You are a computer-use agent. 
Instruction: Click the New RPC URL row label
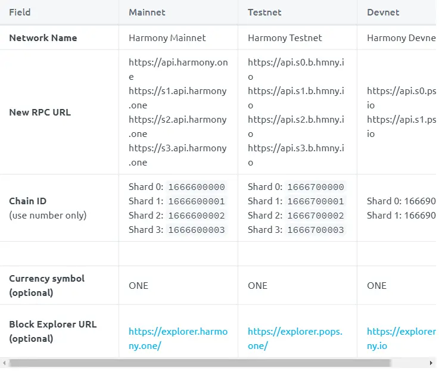pyautogui.click(x=40, y=113)
